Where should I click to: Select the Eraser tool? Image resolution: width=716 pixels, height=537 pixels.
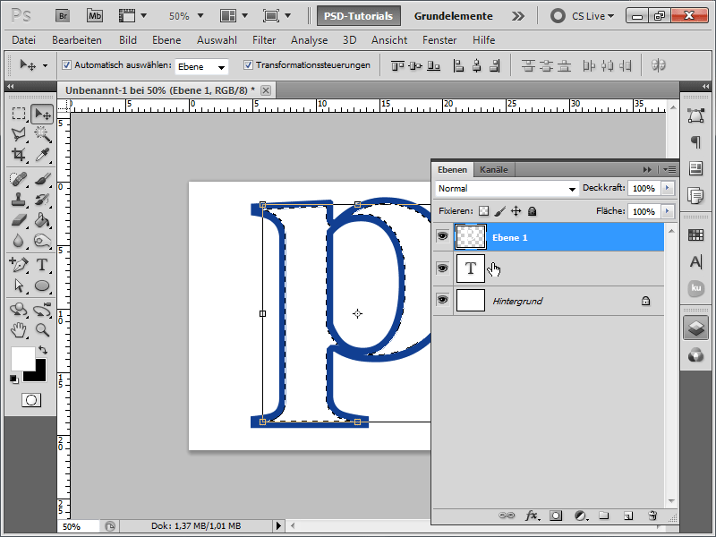click(19, 220)
